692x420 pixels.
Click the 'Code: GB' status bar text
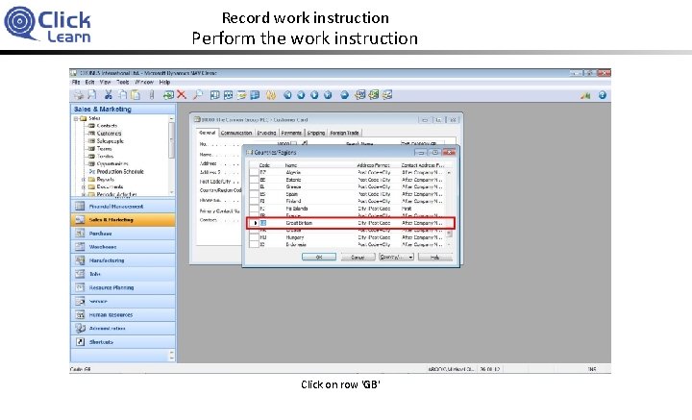pyautogui.click(x=81, y=369)
